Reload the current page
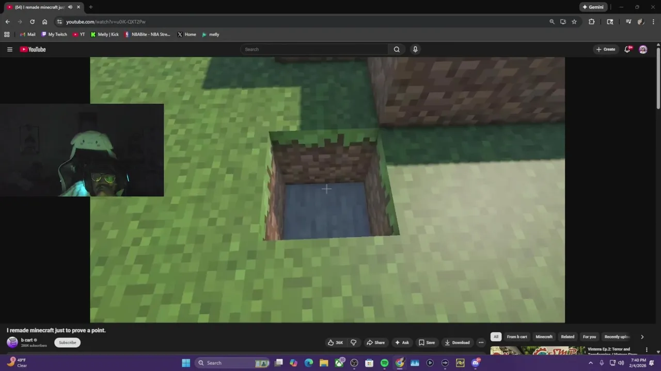The width and height of the screenshot is (661, 371). [32, 22]
